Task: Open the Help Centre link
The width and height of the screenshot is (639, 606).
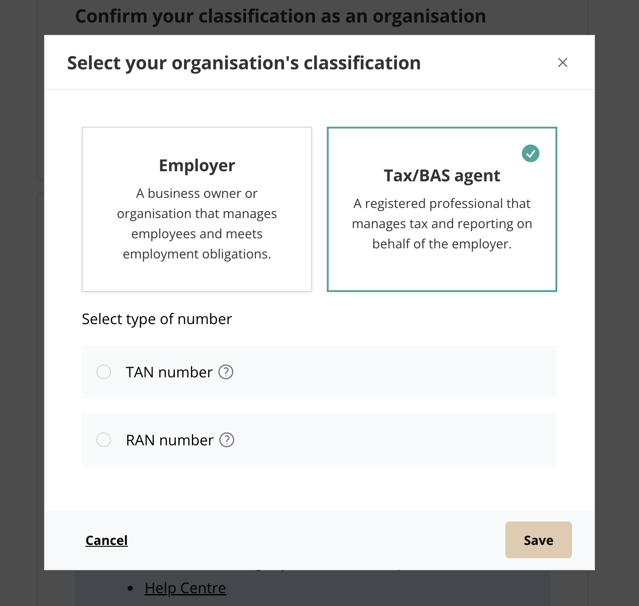Action: pyautogui.click(x=185, y=588)
